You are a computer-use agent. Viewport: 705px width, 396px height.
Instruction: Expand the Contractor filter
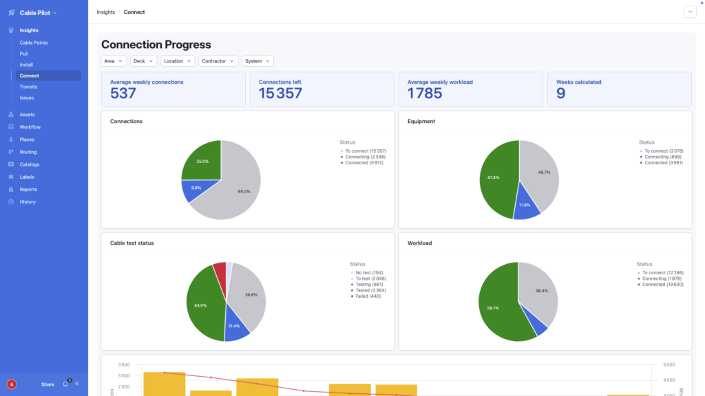(x=218, y=60)
